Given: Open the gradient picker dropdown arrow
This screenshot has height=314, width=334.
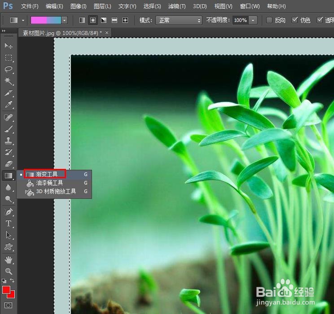Looking at the screenshot, I should (x=64, y=21).
